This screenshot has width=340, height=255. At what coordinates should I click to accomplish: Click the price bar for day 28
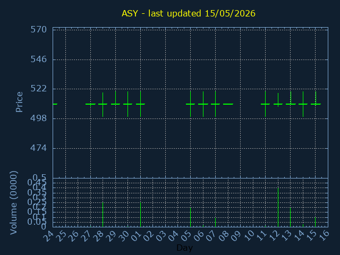[x=103, y=105]
